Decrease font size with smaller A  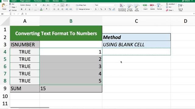point(48,5)
